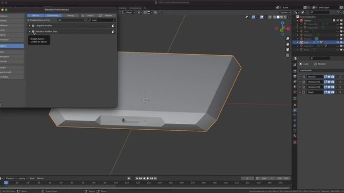Expand the Interface: Modifier Tools add-on details

(30, 32)
